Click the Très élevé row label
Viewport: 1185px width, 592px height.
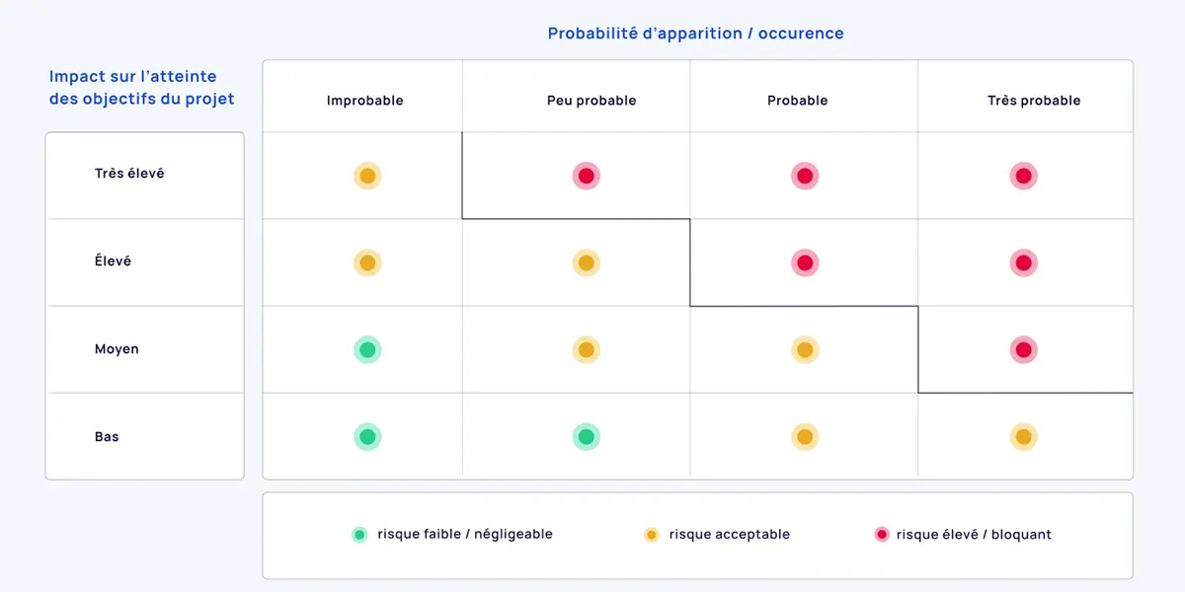point(129,174)
